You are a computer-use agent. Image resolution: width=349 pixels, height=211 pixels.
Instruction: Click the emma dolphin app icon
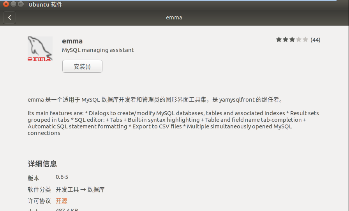click(40, 49)
